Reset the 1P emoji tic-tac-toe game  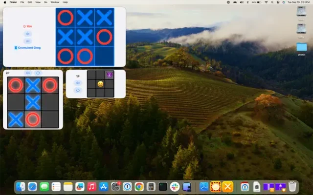pyautogui.click(x=78, y=91)
